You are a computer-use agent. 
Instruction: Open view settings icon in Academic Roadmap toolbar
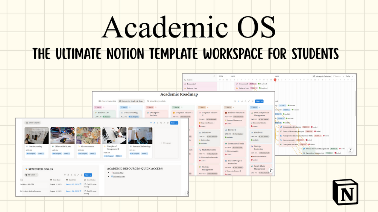pyautogui.click(x=252, y=101)
